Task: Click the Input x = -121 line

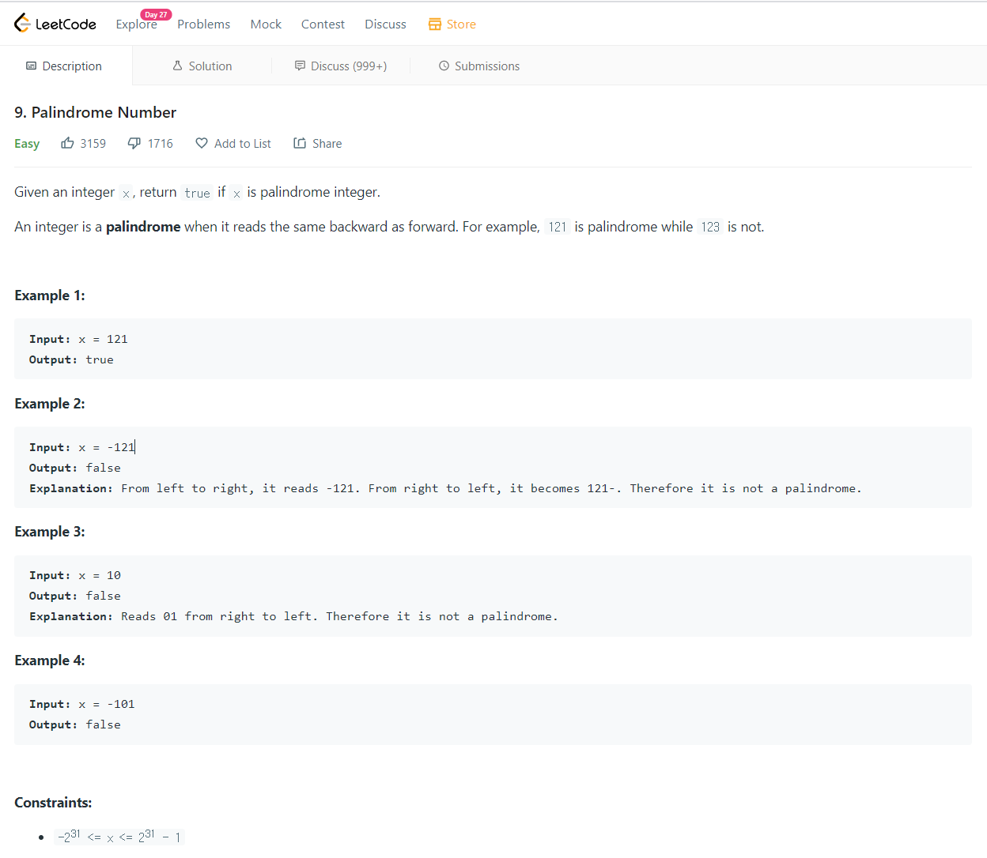Action: 82,447
